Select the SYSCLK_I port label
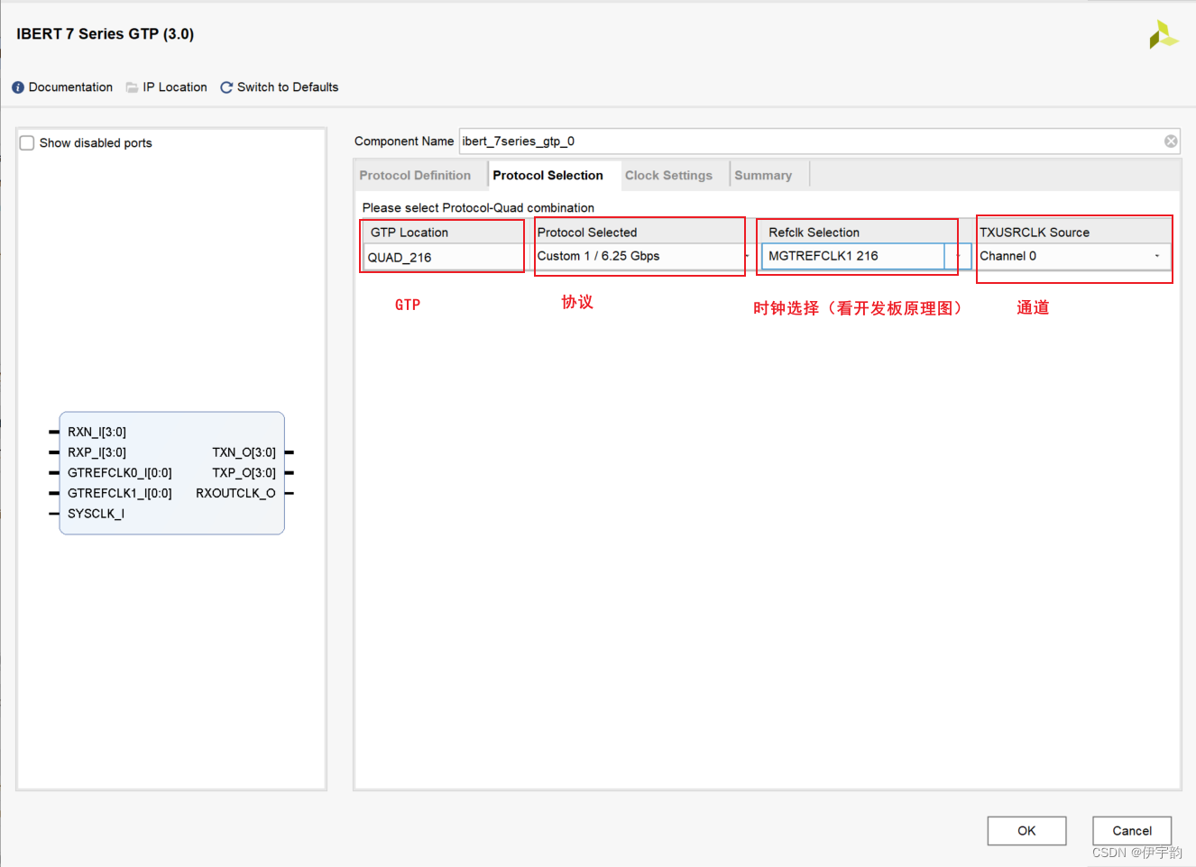Image resolution: width=1196 pixels, height=867 pixels. coord(96,514)
